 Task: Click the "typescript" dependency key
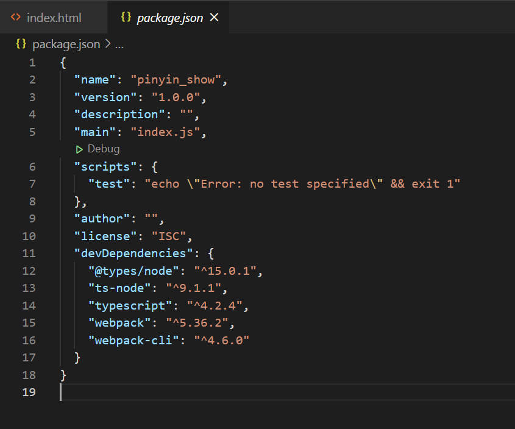tap(130, 306)
